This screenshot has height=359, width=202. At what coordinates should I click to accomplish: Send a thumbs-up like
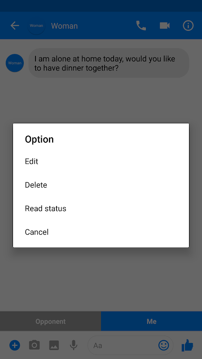click(x=188, y=345)
